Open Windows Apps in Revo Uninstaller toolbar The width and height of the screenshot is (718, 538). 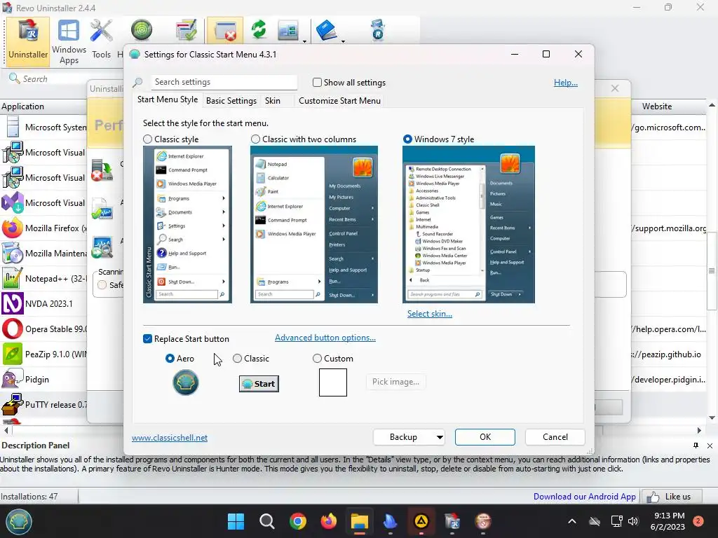click(69, 42)
